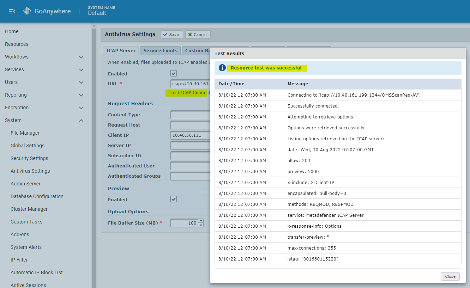Image resolution: width=470 pixels, height=288 pixels.
Task: Select 'service: Metadefender ICAP Server' row
Action: 338,215
